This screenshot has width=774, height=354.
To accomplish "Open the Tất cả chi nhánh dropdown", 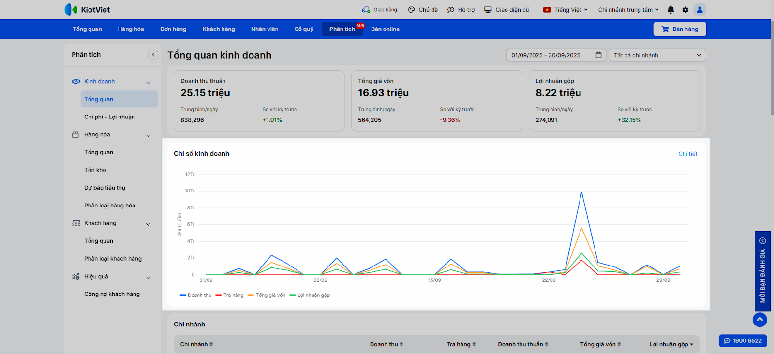I will pos(657,55).
